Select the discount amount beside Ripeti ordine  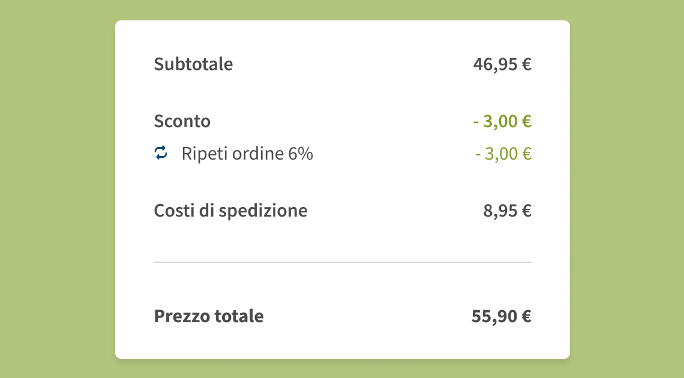502,153
